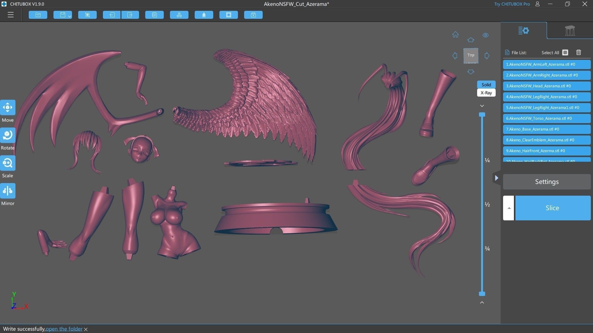
Task: Click the save project floppy icon
Action: (x=62, y=15)
